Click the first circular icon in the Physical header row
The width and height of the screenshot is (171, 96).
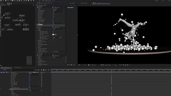(53, 8)
